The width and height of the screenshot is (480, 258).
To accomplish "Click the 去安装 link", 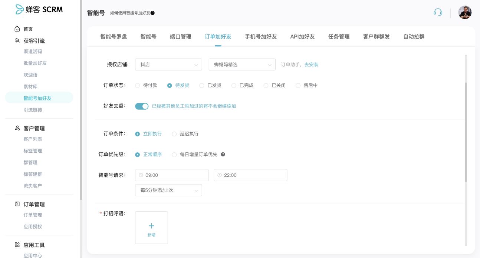I will [x=311, y=64].
